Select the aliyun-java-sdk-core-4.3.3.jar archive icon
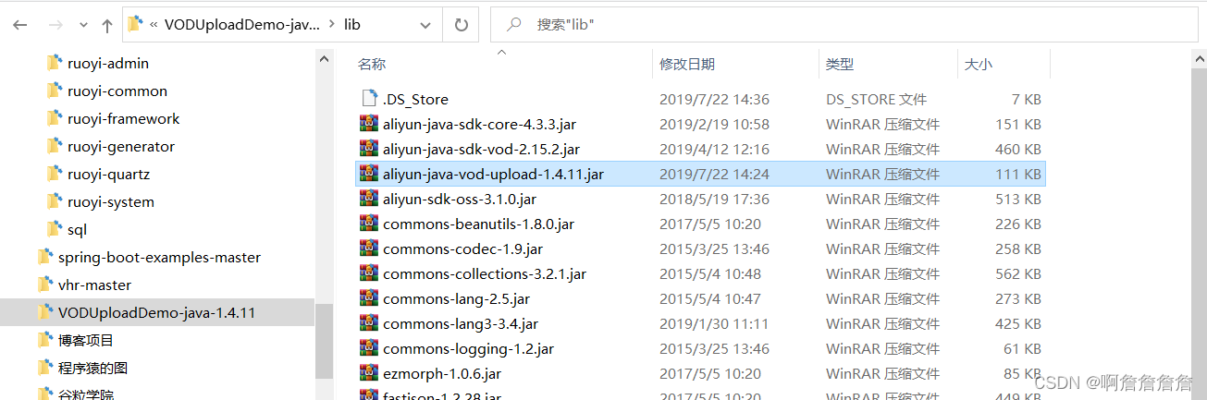 point(369,124)
